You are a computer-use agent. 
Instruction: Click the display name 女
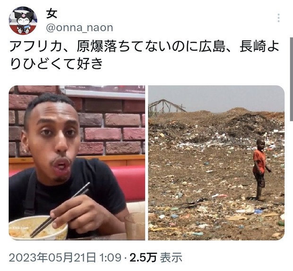point(52,14)
